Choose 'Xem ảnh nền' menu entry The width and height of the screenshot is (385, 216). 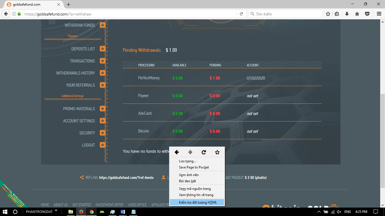[x=197, y=175]
